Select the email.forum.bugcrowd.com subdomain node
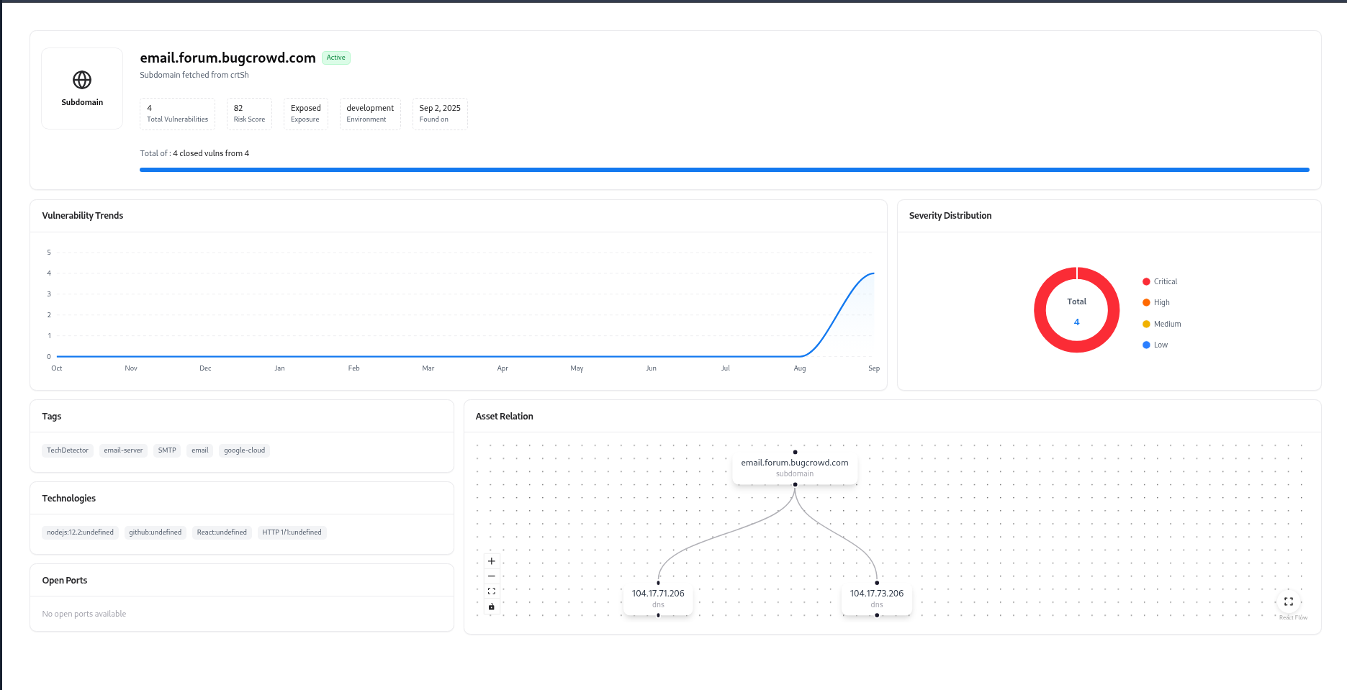Screen dimensions: 1347x690 click(x=795, y=468)
